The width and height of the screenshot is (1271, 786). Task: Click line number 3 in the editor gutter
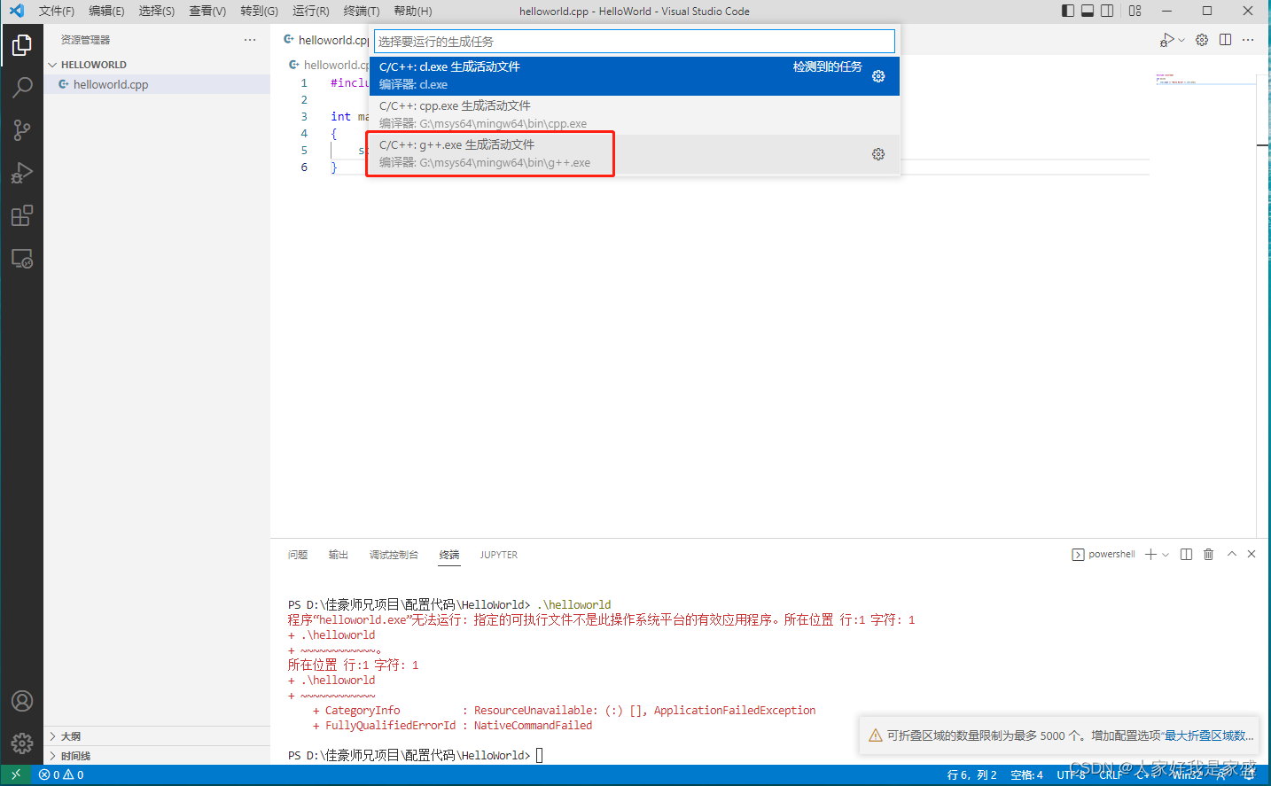coord(304,116)
